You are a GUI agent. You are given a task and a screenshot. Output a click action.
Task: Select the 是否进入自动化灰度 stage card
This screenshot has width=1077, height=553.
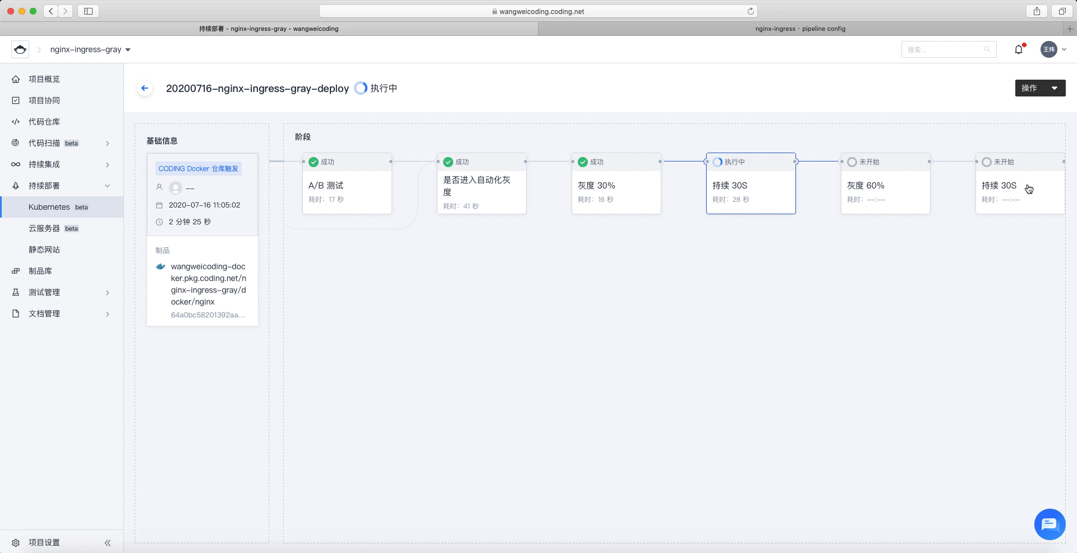tap(482, 183)
